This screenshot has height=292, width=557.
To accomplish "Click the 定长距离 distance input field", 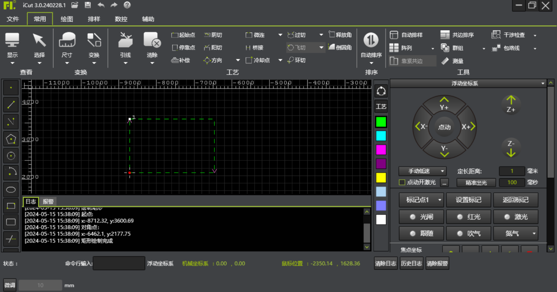I will [512, 171].
